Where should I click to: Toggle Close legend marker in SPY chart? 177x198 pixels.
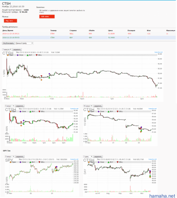tap(23, 162)
